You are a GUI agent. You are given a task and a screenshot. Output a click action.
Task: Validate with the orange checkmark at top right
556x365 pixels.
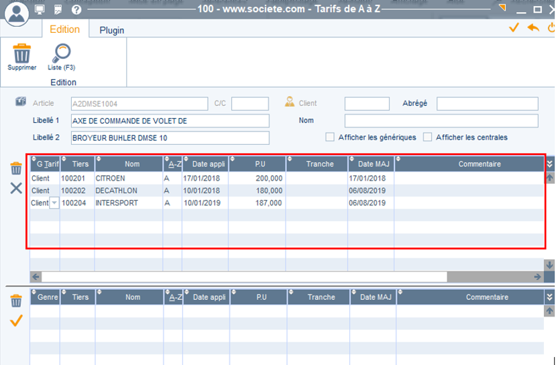point(514,28)
